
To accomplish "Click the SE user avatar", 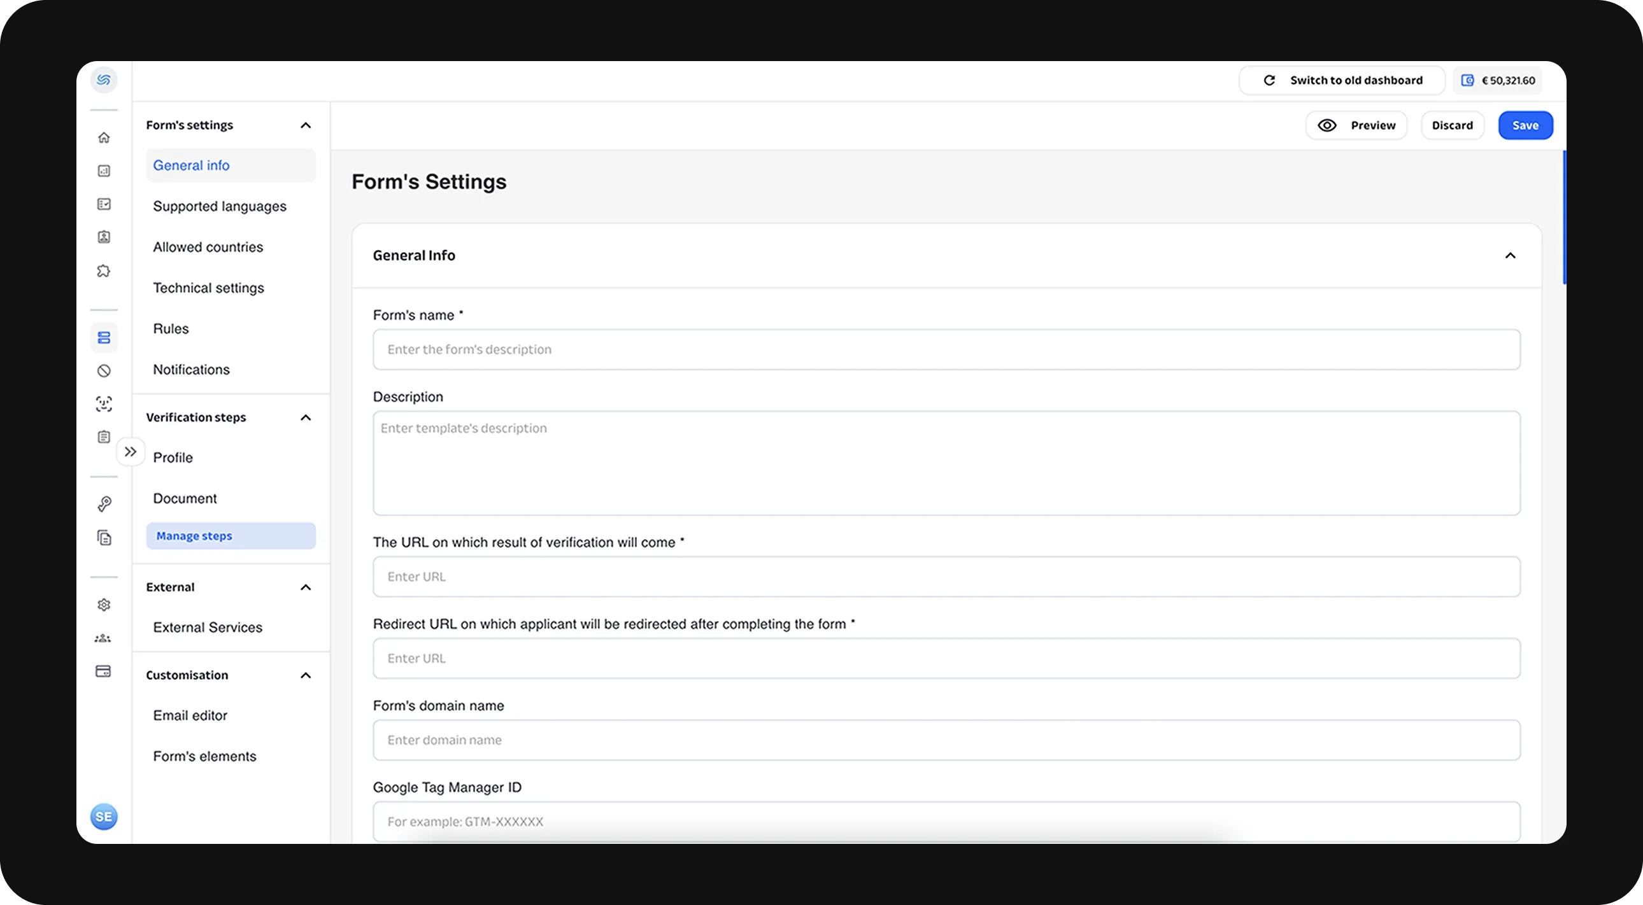I will click(x=104, y=817).
